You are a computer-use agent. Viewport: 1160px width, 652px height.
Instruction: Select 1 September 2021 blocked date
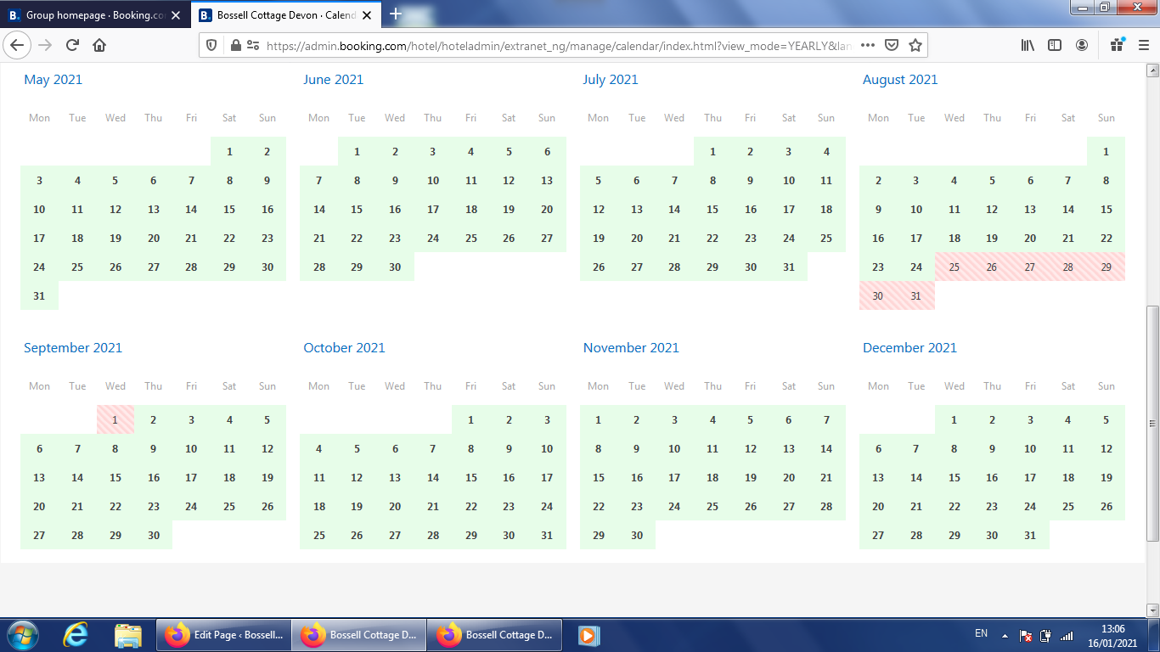pos(115,420)
